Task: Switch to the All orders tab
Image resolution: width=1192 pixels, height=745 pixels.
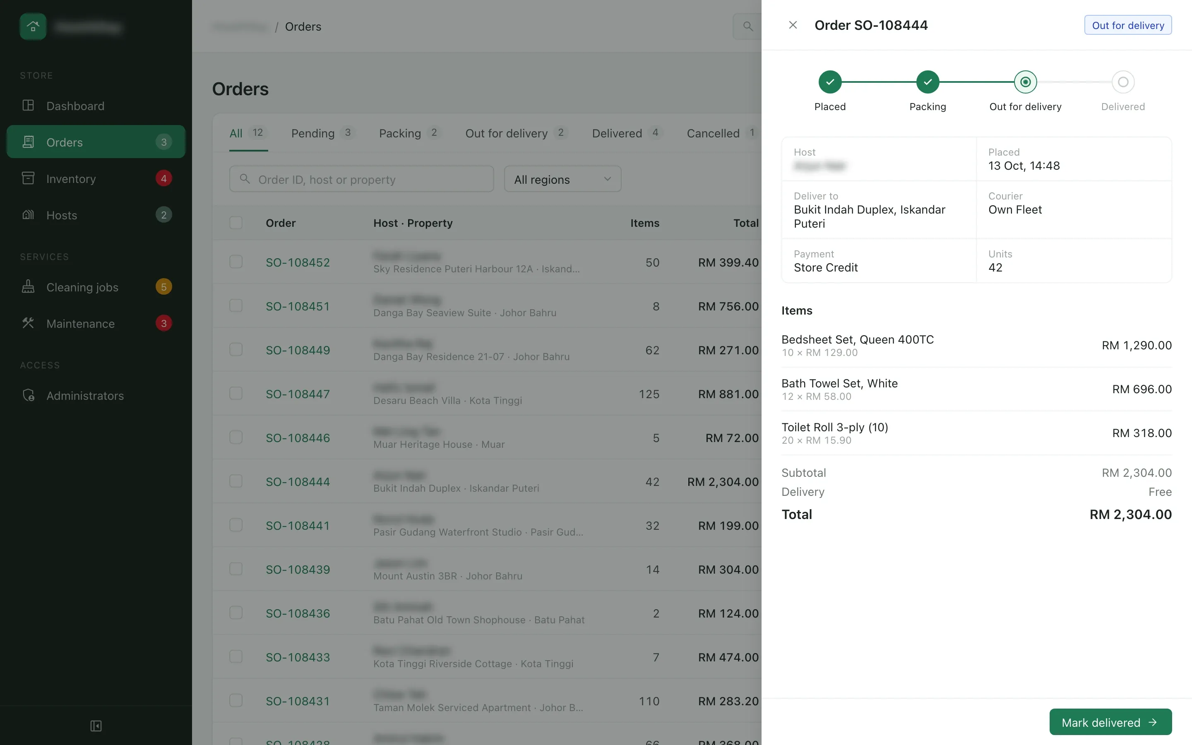Action: 248,133
